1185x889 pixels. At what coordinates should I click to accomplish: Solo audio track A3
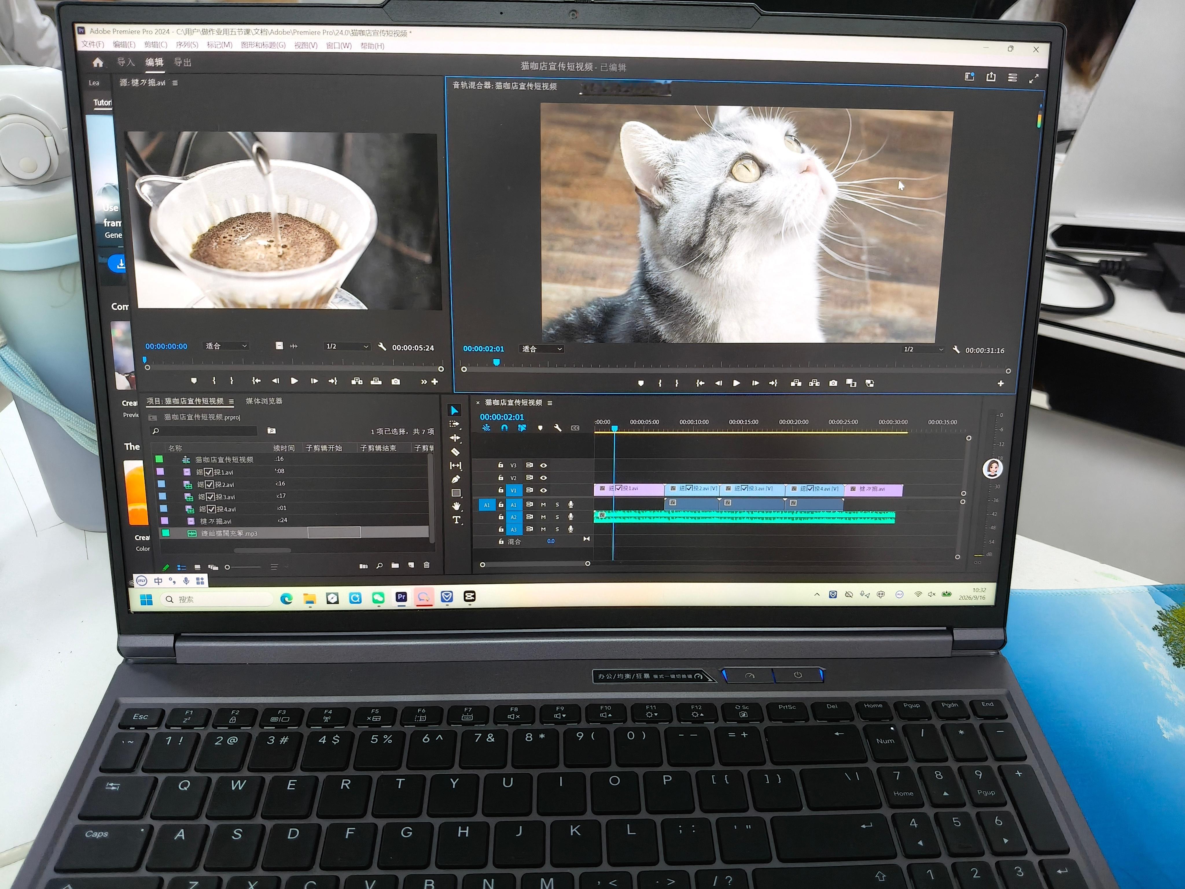[557, 529]
